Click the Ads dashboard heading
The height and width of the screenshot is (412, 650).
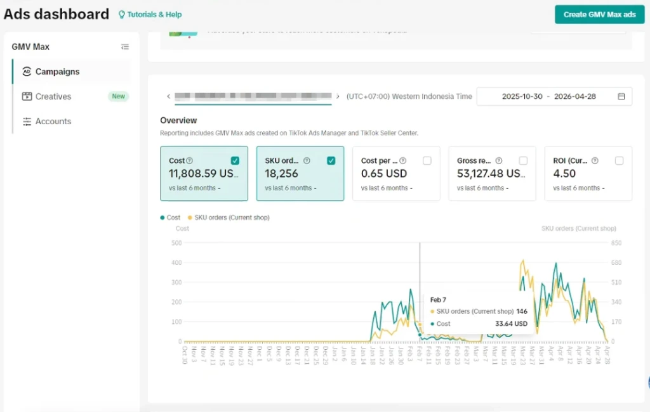56,14
